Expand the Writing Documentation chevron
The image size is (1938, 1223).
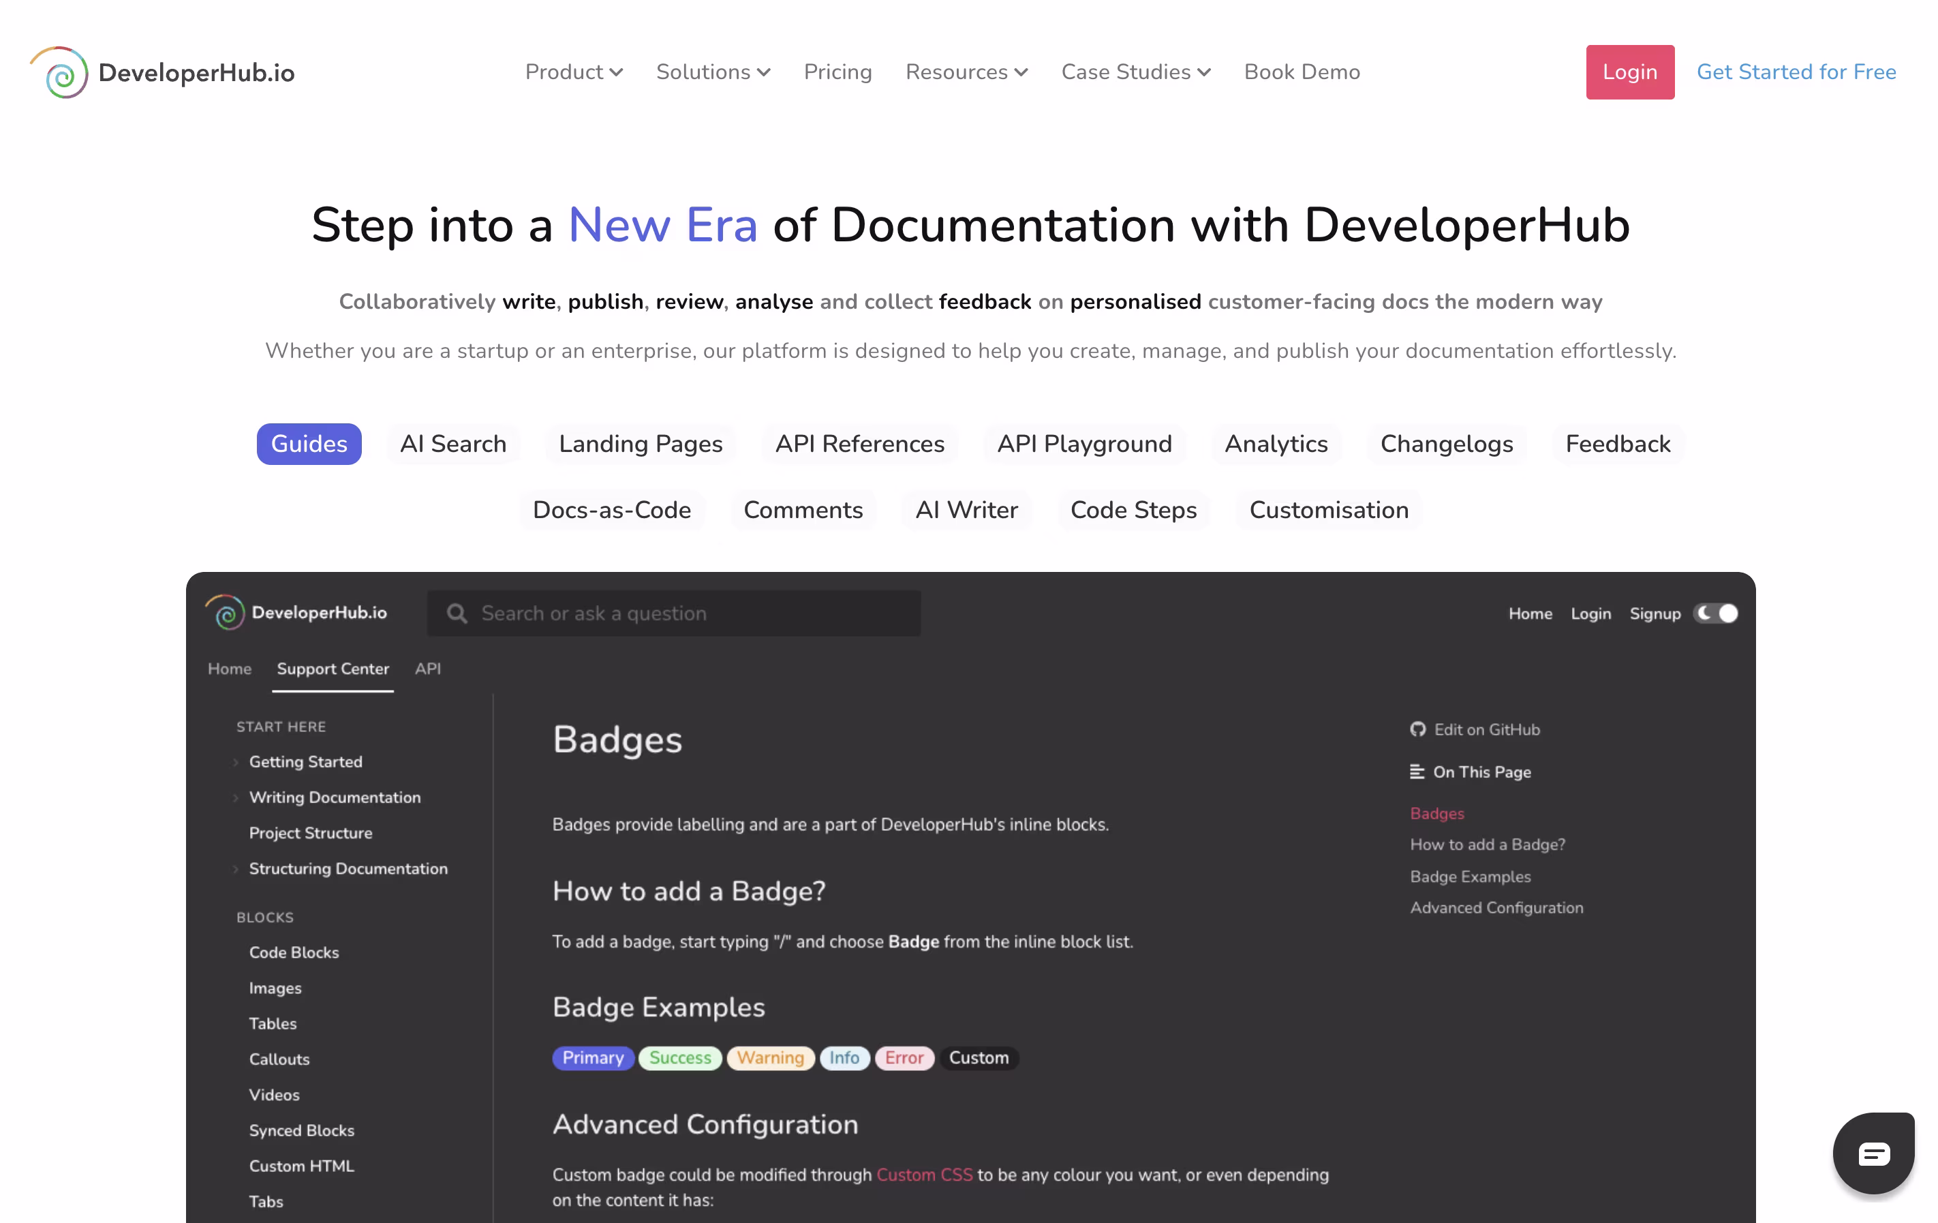(x=236, y=798)
